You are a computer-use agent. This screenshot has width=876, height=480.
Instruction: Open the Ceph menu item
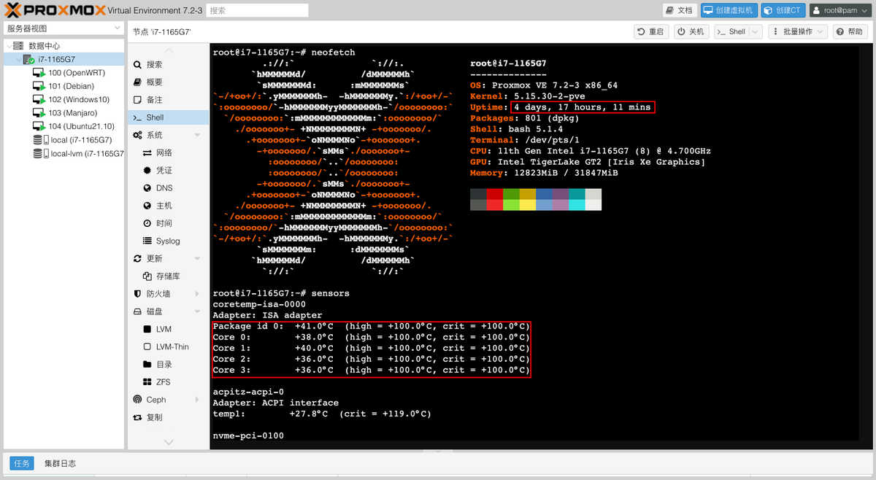pos(168,400)
